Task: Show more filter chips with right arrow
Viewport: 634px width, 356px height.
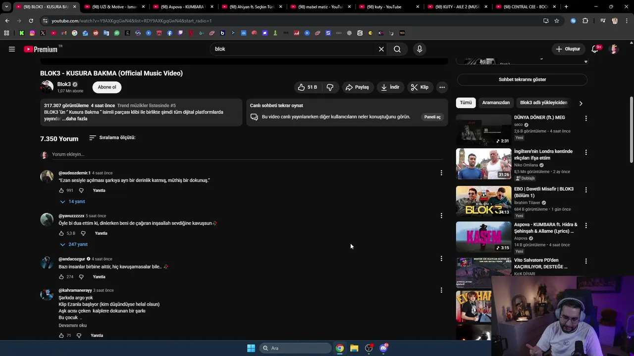Action: coord(581,103)
